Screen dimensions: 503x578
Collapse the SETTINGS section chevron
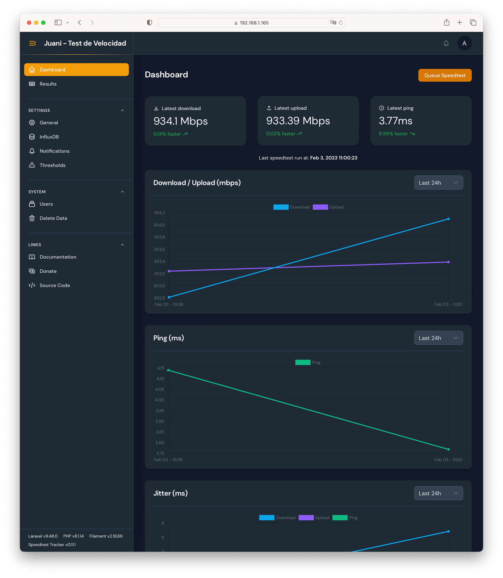coord(122,111)
